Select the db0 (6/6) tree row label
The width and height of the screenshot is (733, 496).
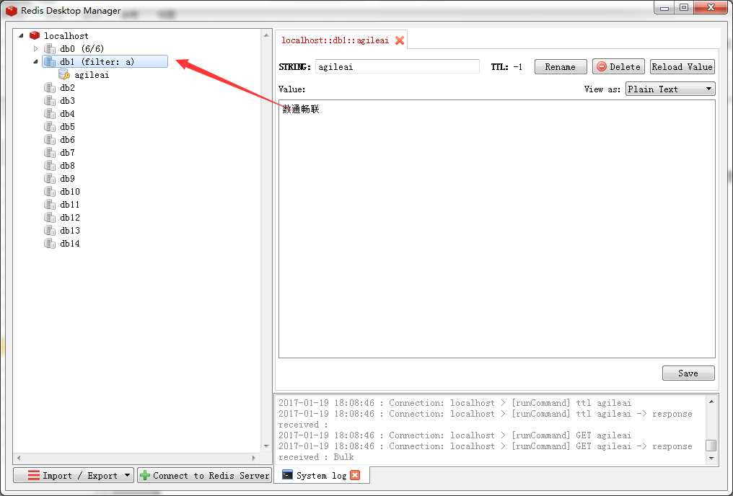click(x=82, y=48)
